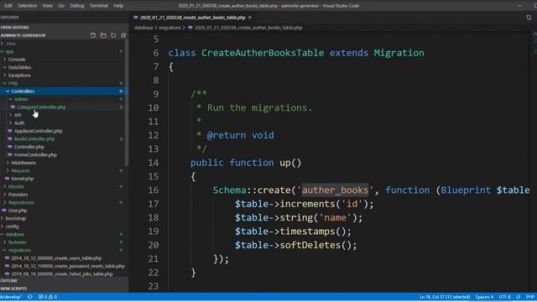Viewport: 537px width, 302px height.
Task: Click the PHP icon on the editor tab
Action: tap(136, 17)
